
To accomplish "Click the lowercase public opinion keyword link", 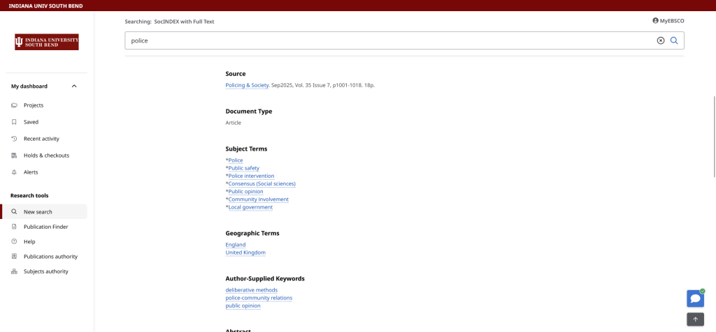I will point(243,305).
